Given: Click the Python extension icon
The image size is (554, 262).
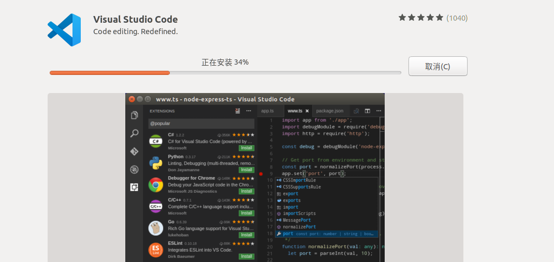Looking at the screenshot, I should [155, 163].
